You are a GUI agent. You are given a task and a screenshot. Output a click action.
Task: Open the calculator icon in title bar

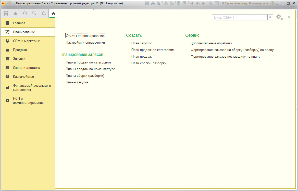click(x=178, y=3)
